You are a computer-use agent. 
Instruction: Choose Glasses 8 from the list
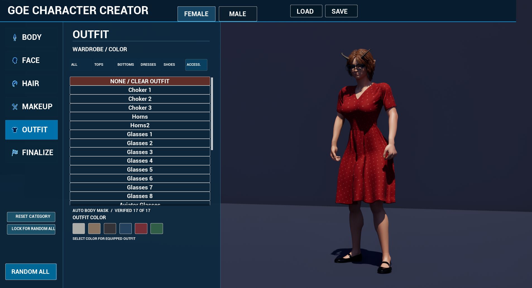pos(140,196)
